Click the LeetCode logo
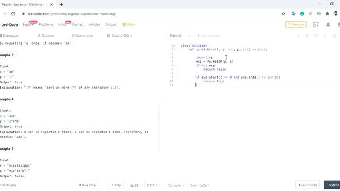Viewport: 340px width, 191px height. 10,25
